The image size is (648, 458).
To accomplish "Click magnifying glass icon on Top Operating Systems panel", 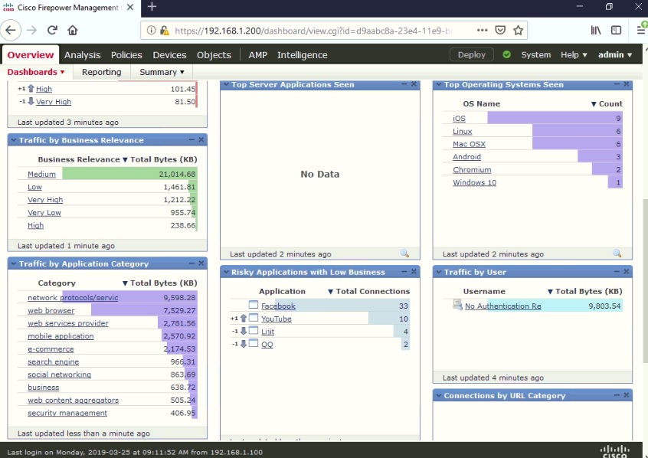I will [617, 254].
